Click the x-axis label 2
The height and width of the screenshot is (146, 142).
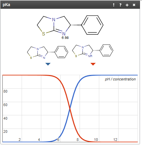pyautogui.click(x=20, y=140)
